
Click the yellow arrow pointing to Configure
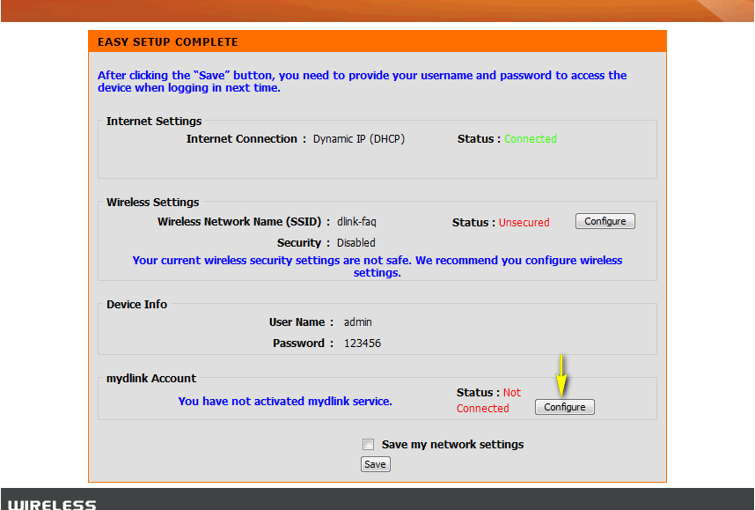coord(561,374)
